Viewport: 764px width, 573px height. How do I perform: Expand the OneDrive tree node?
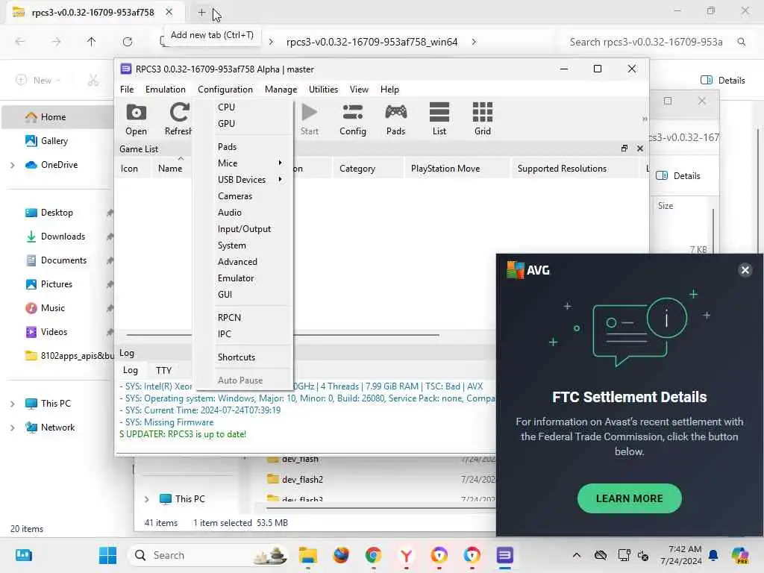12,165
